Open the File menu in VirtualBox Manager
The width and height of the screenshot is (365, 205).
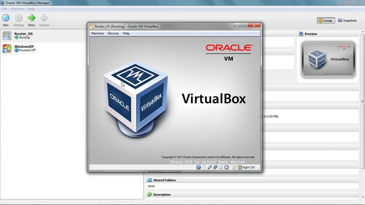click(5, 9)
